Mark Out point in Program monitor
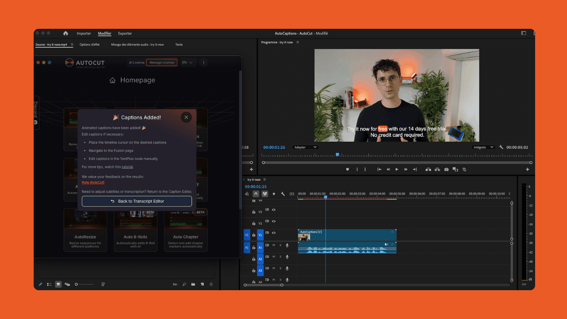The width and height of the screenshot is (567, 319). (365, 169)
